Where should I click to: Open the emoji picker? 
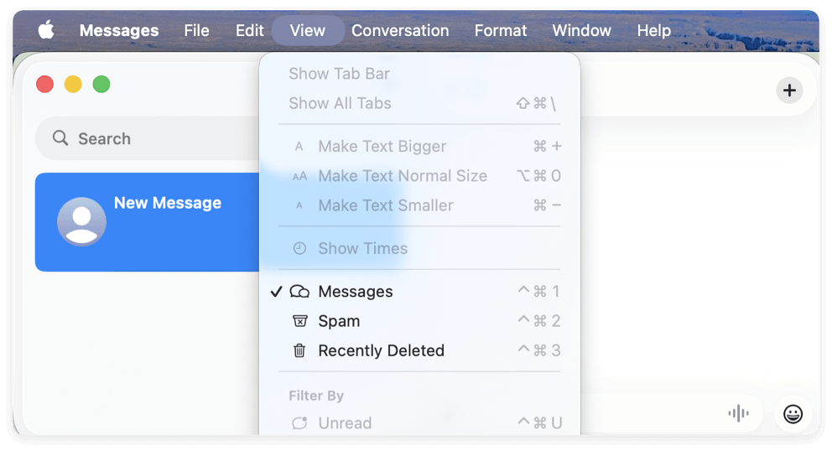click(793, 414)
